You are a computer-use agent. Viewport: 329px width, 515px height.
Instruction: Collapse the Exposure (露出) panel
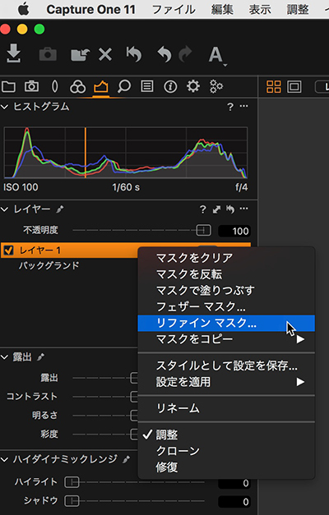point(5,357)
